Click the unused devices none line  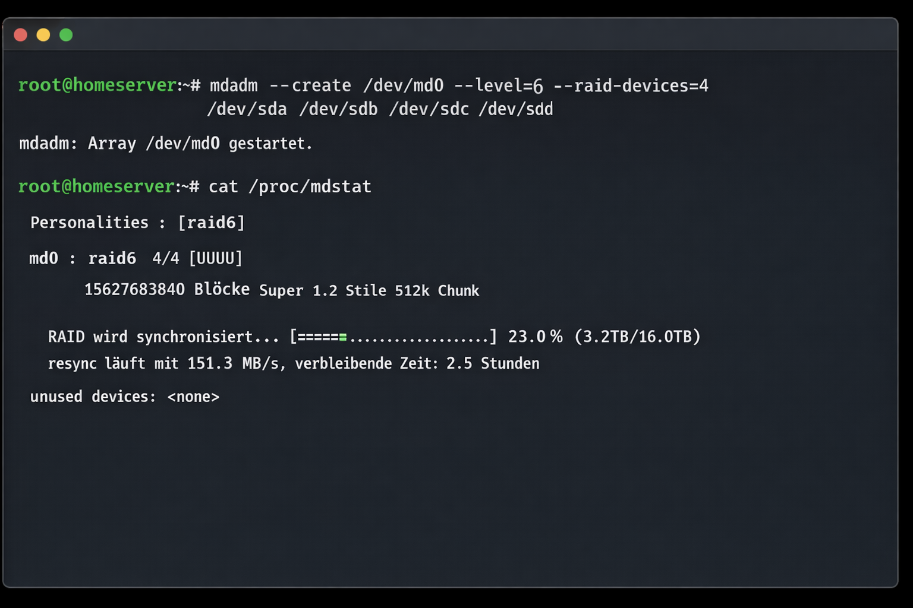pyautogui.click(x=125, y=396)
